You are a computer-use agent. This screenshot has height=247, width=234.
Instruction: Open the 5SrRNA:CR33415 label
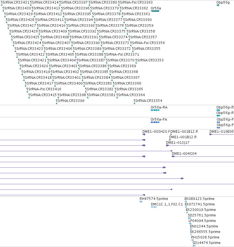coord(42,95)
